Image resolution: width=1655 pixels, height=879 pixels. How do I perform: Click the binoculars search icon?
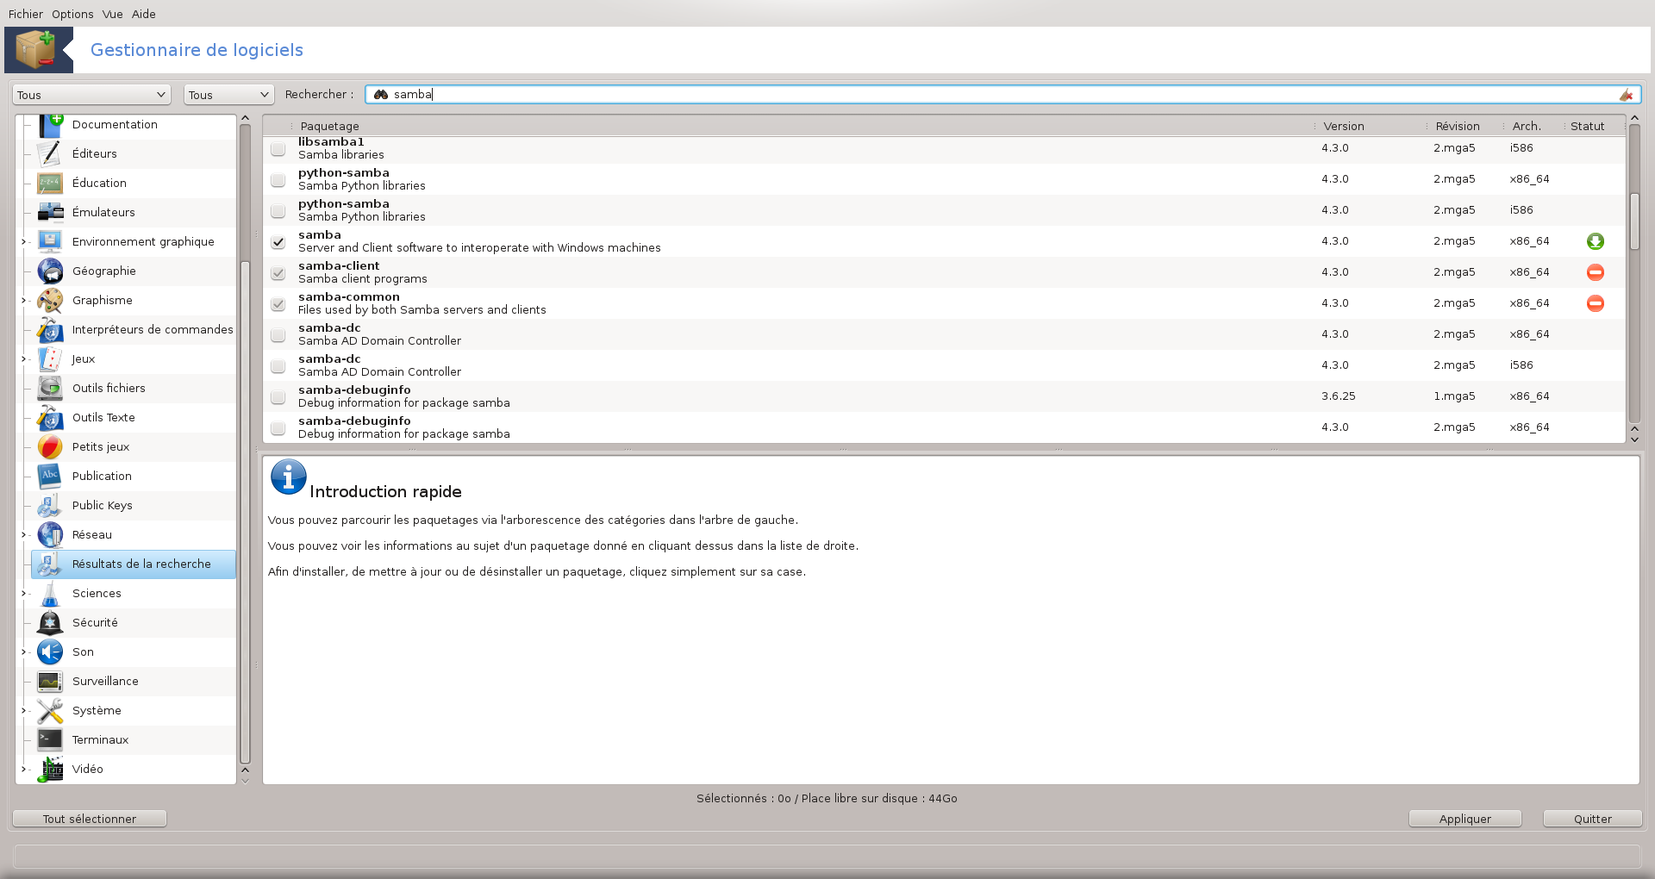click(x=381, y=95)
